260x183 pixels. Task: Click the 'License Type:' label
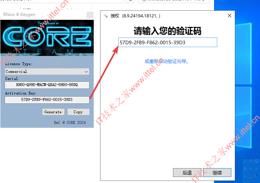click(19, 64)
